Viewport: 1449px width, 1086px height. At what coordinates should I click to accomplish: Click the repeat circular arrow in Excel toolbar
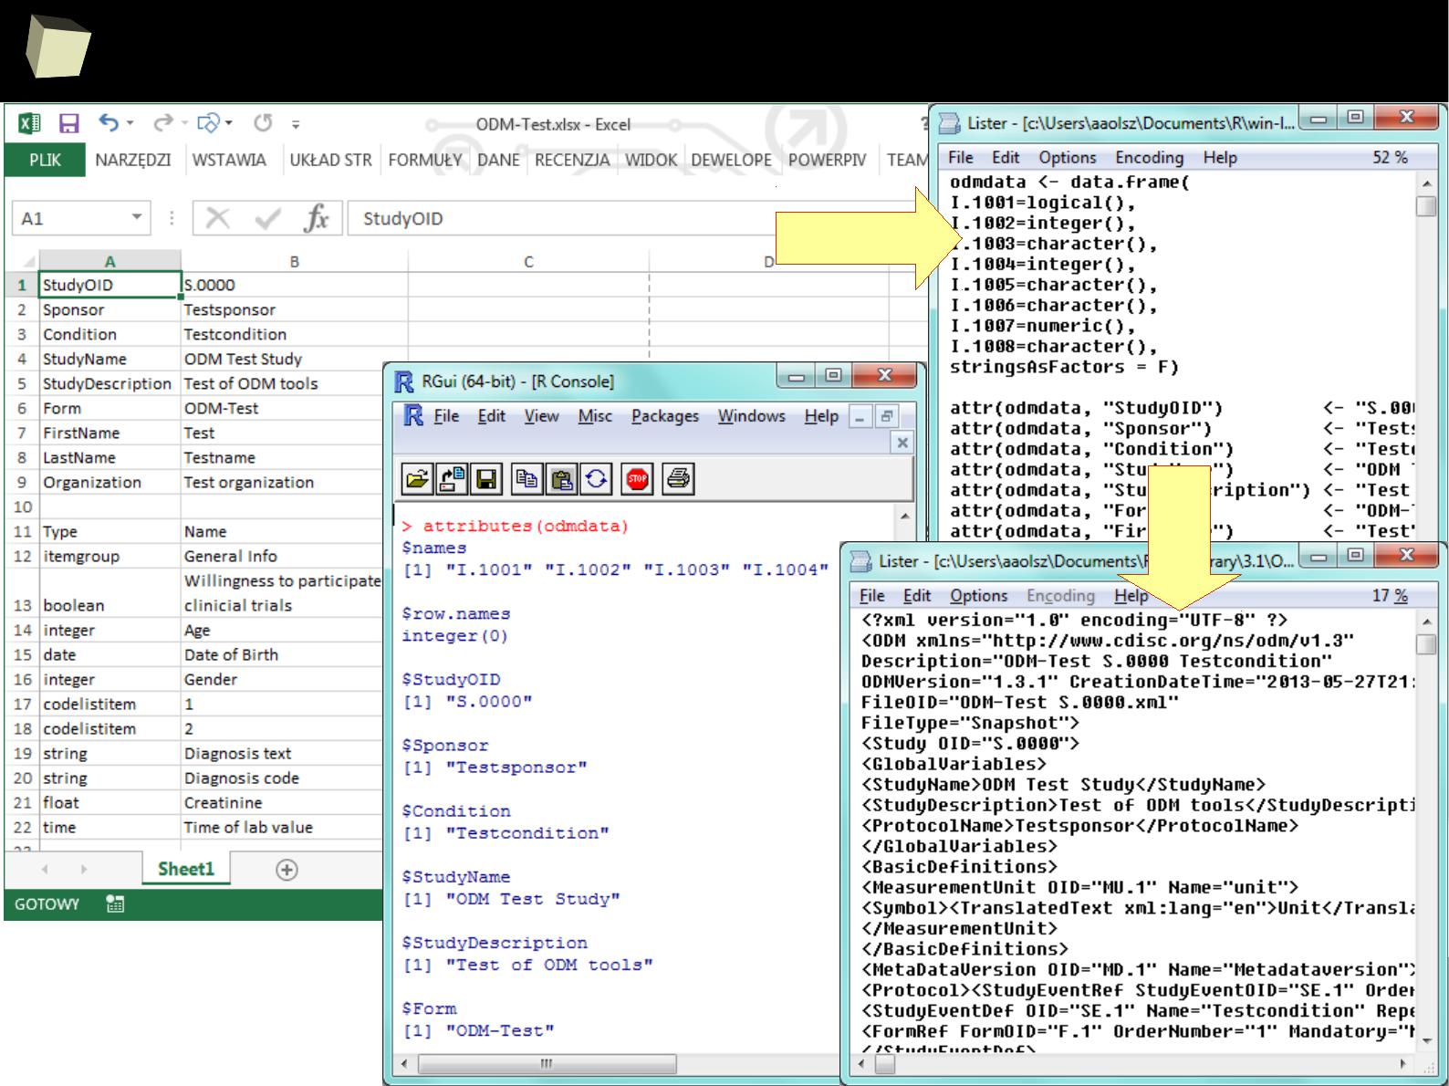click(x=263, y=122)
